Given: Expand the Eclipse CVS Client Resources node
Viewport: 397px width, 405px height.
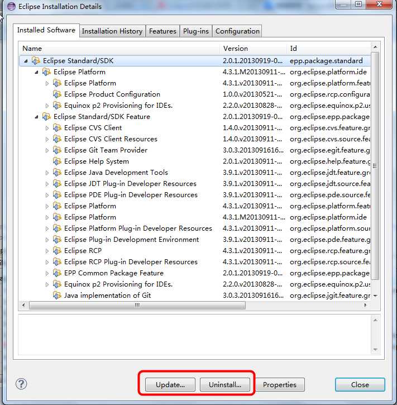Looking at the screenshot, I should pyautogui.click(x=47, y=139).
